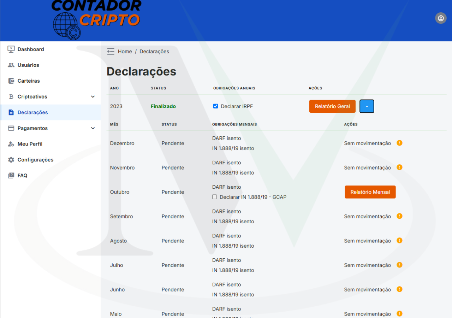
Task: Expand the Pagamentos sidebar menu
Action: 93,128
